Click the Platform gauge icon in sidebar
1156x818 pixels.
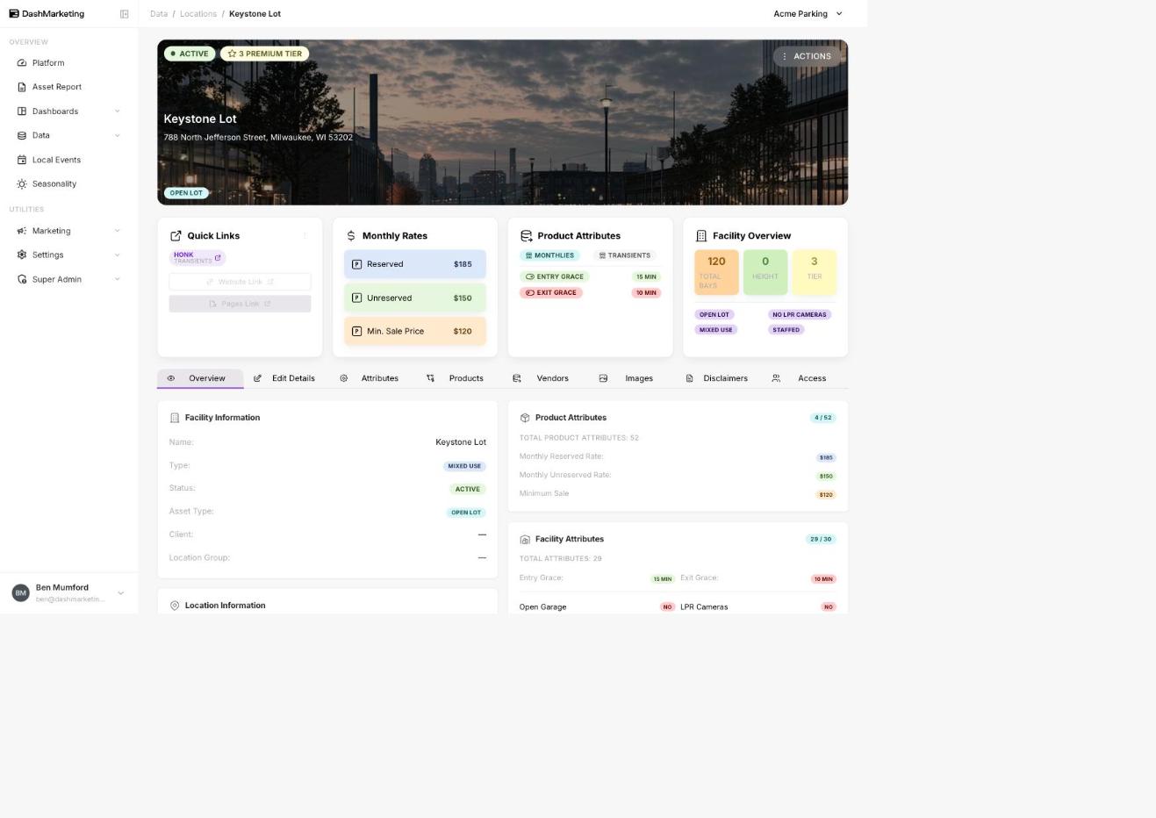(x=22, y=63)
